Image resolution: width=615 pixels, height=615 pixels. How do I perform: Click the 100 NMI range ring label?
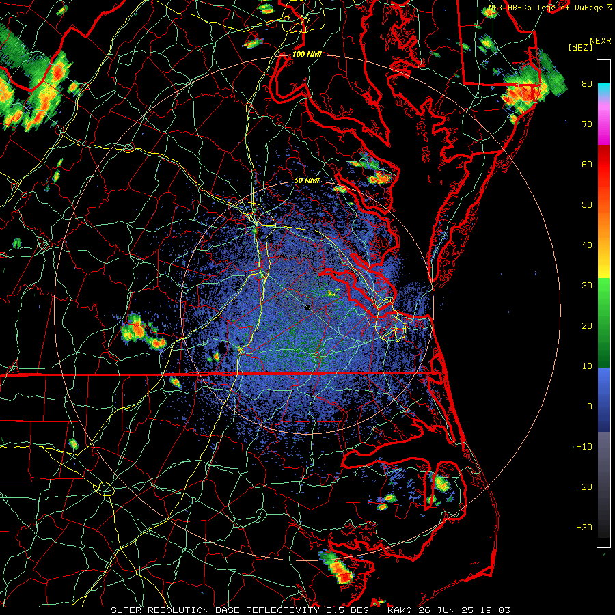coord(306,54)
